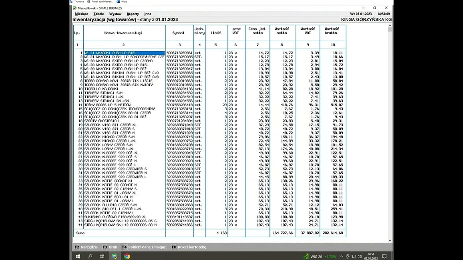
Task: Launch Google Chrome from the taskbar
Action: coord(127,256)
